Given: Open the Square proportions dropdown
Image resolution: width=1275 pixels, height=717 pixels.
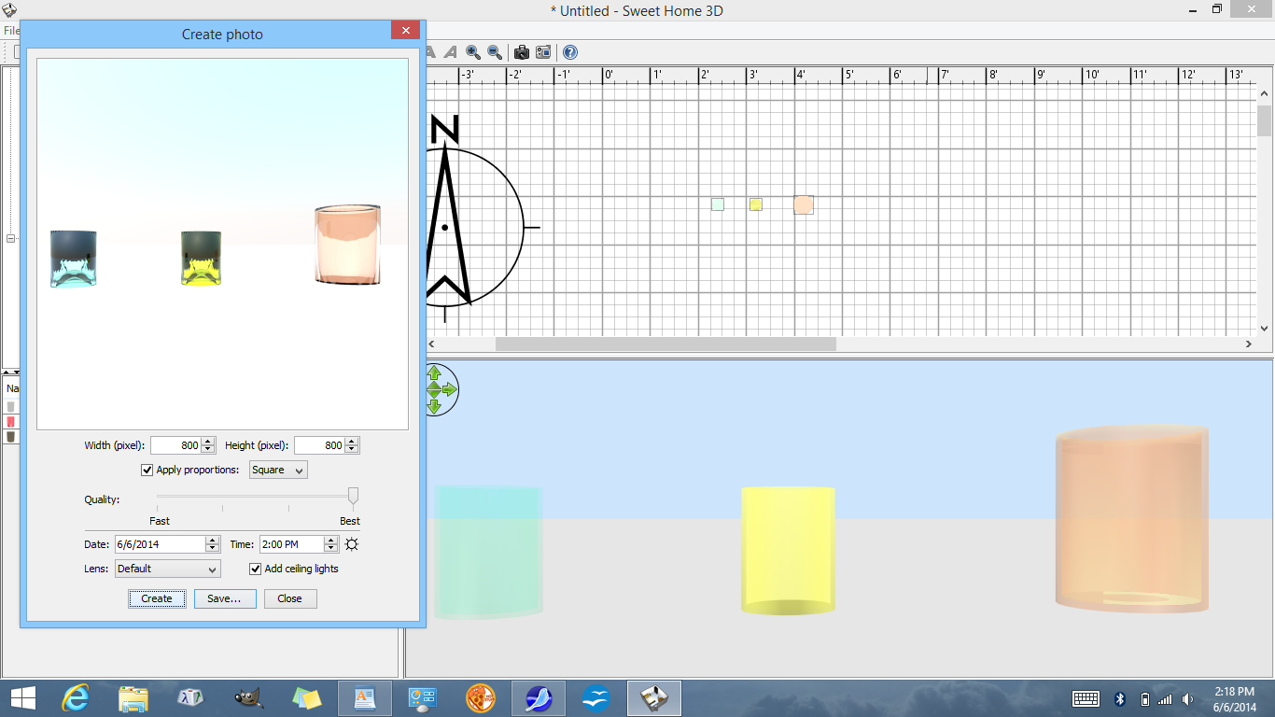Looking at the screenshot, I should [x=278, y=471].
